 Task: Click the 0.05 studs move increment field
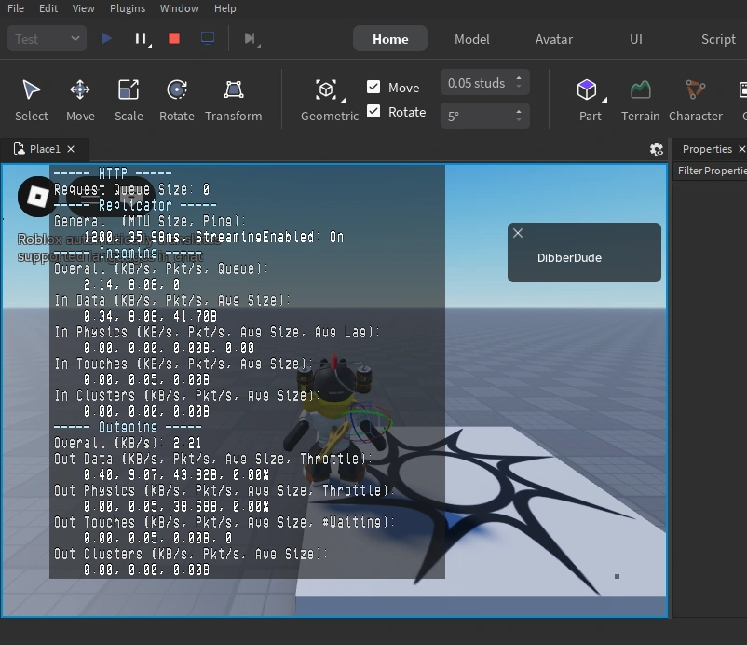(x=476, y=83)
